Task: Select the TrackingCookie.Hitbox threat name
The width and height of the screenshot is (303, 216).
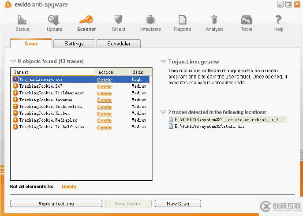Action: coord(44,113)
